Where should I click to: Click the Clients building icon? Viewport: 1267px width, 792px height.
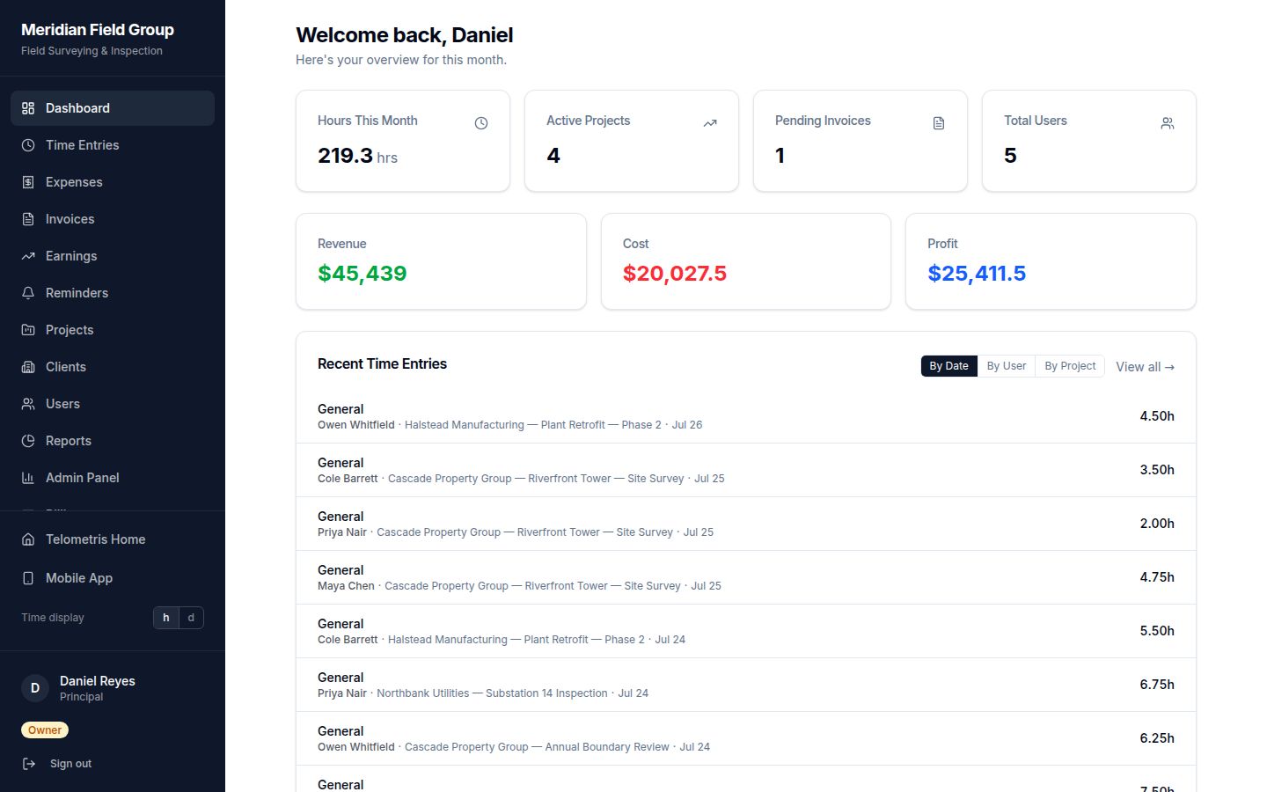[x=28, y=367]
